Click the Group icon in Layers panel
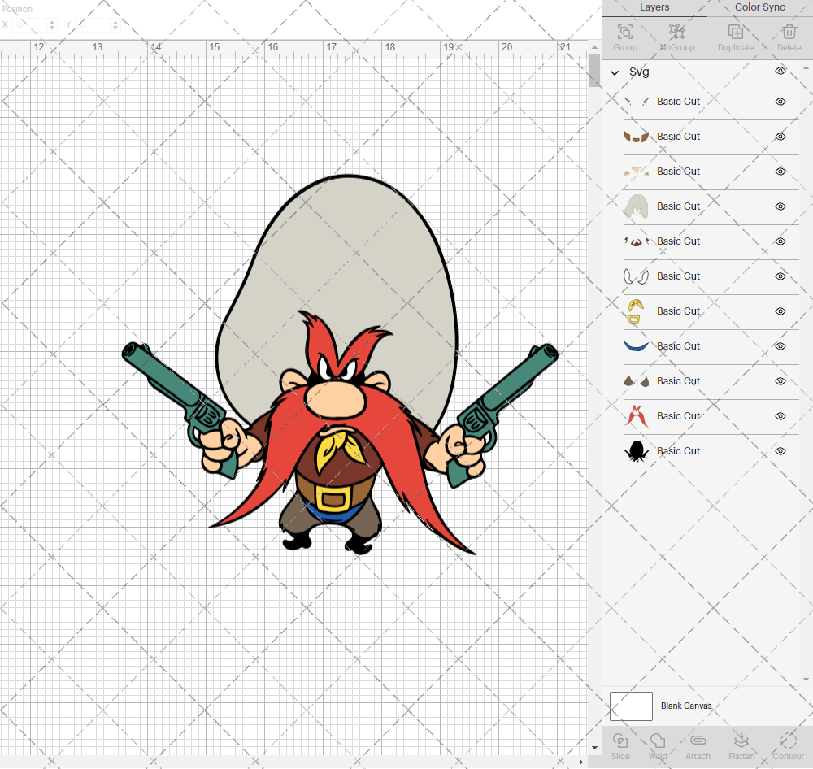 [624, 33]
